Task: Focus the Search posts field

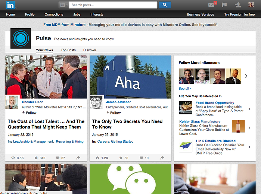Action: (113, 5)
